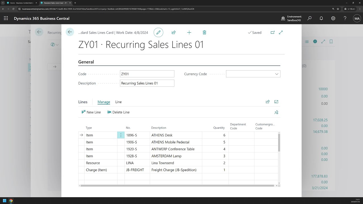Click the 1920-S number cell
Image resolution: width=363 pixels, height=204 pixels.
pyautogui.click(x=137, y=149)
